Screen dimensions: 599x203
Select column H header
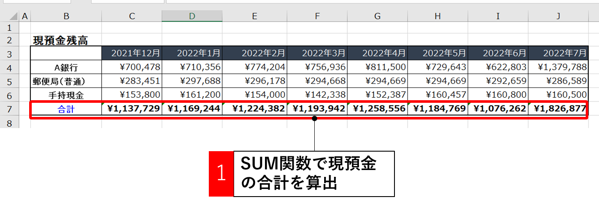click(x=438, y=16)
